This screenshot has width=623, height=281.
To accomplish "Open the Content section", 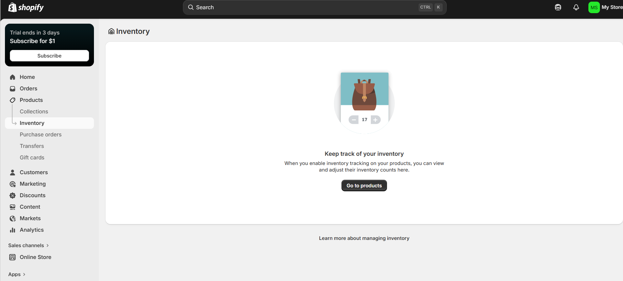I will (x=49, y=207).
